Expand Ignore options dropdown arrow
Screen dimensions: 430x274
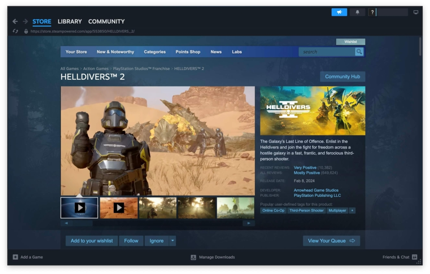tap(173, 240)
